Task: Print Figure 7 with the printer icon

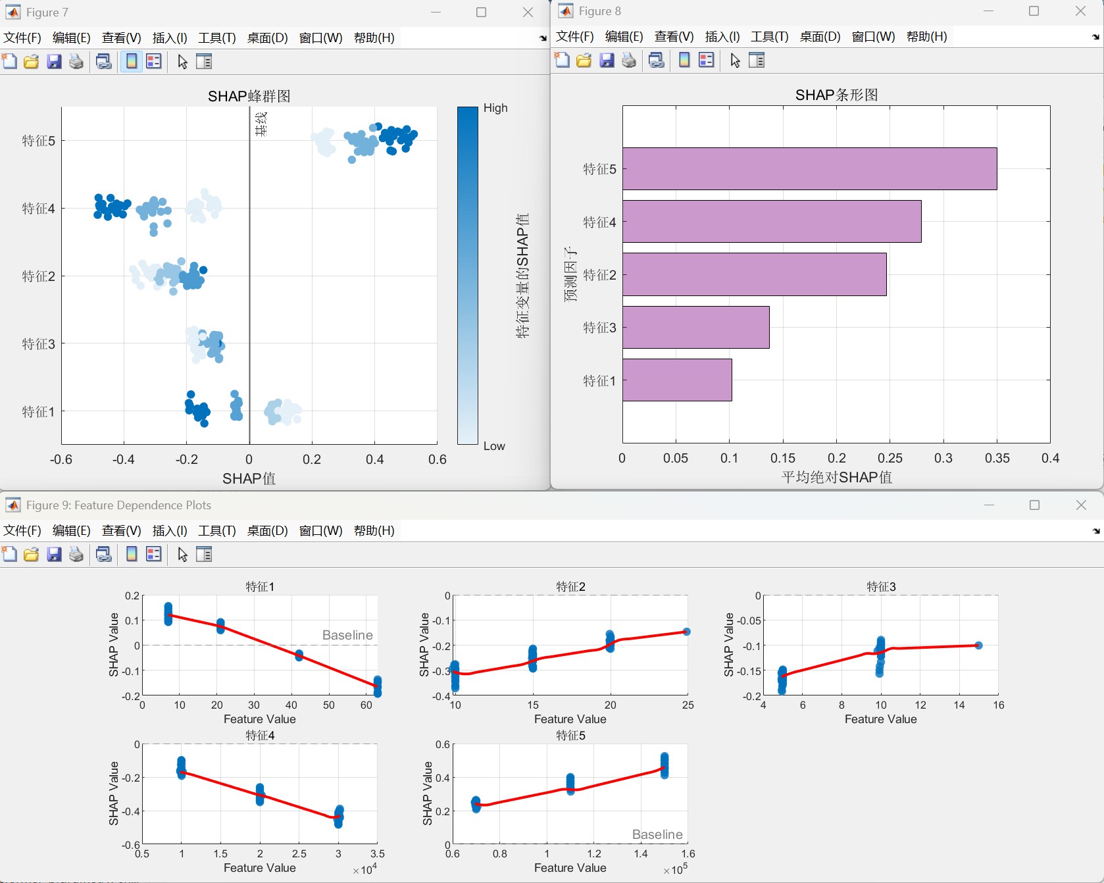Action: (76, 62)
